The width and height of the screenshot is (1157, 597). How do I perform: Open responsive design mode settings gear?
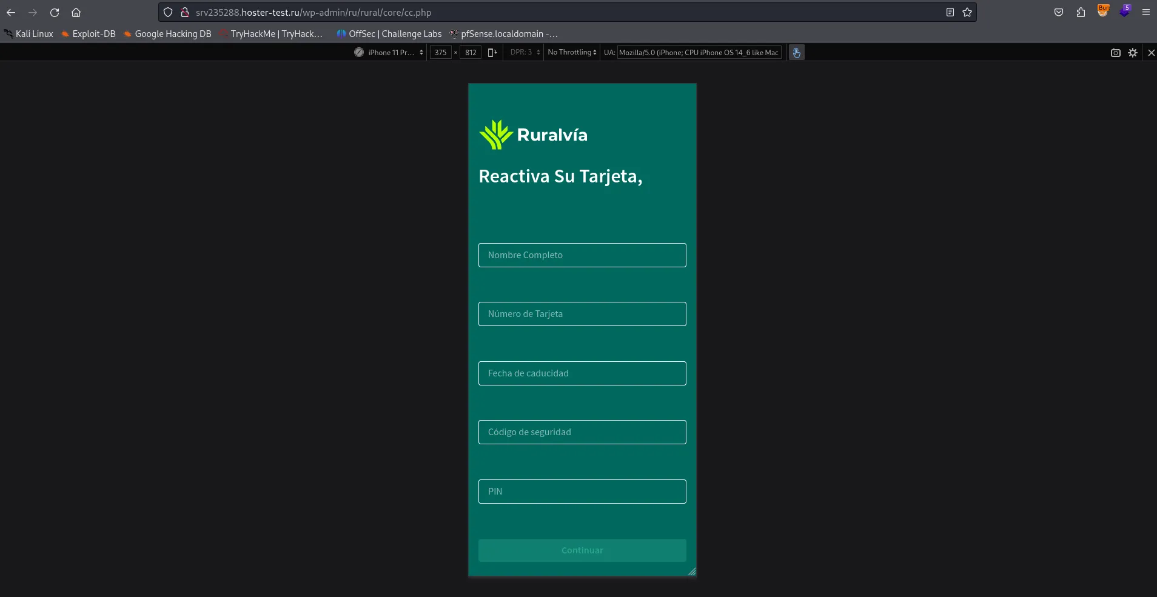(1133, 53)
